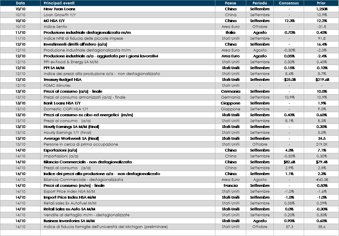Viewport: 339px width, 236px height.
Task: Select the Domestic CGPI NSA Y/Y event
Action: (x=66, y=109)
